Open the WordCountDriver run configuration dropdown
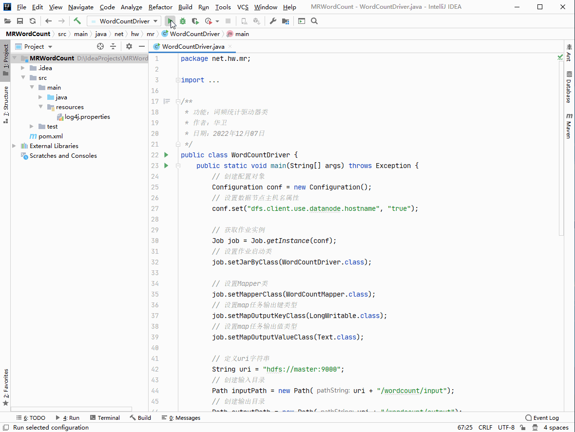The height and width of the screenshot is (432, 575). coord(123,21)
